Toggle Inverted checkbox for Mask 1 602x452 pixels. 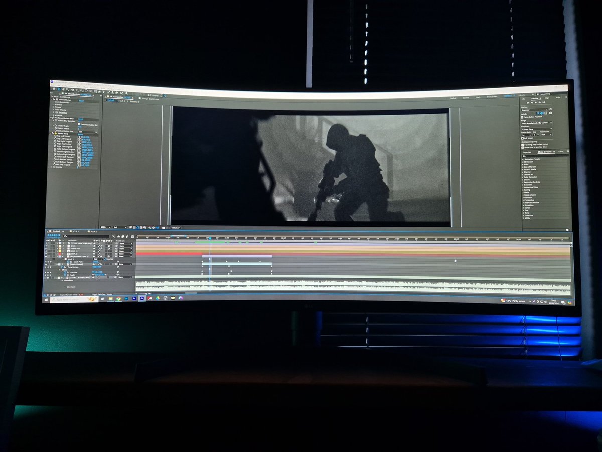(105, 259)
